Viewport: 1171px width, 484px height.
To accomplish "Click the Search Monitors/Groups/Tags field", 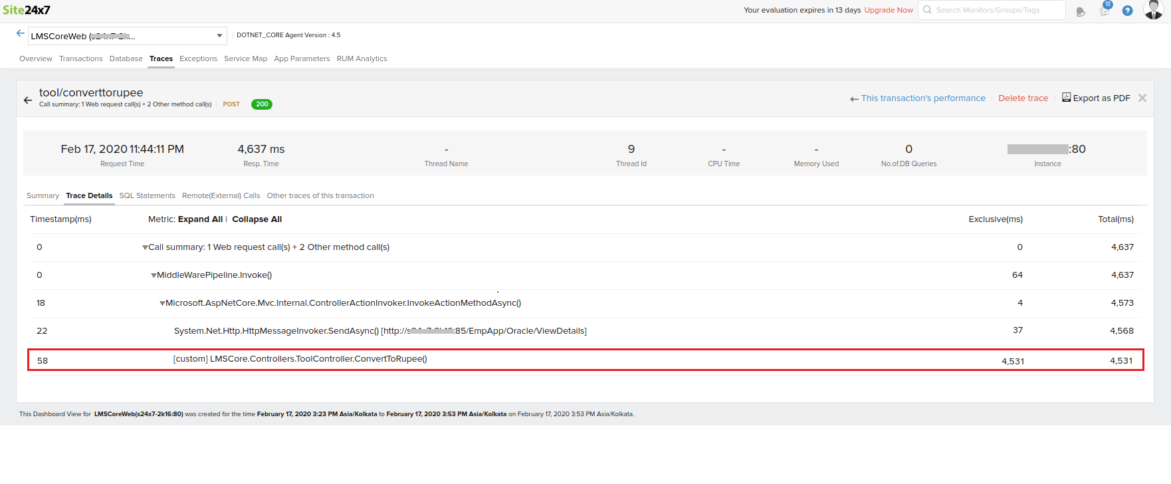I will point(992,10).
